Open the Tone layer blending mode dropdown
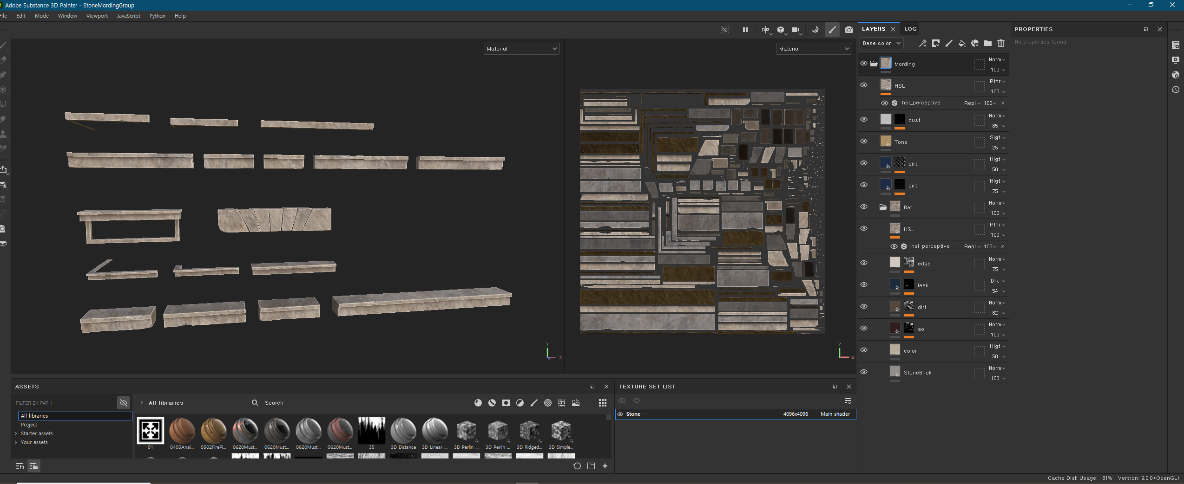 coord(997,137)
